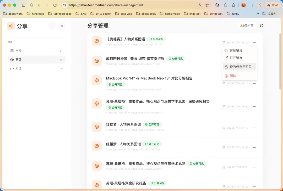Open the fox-face extension icon
Viewport: 283px width, 191px height.
point(243,5)
